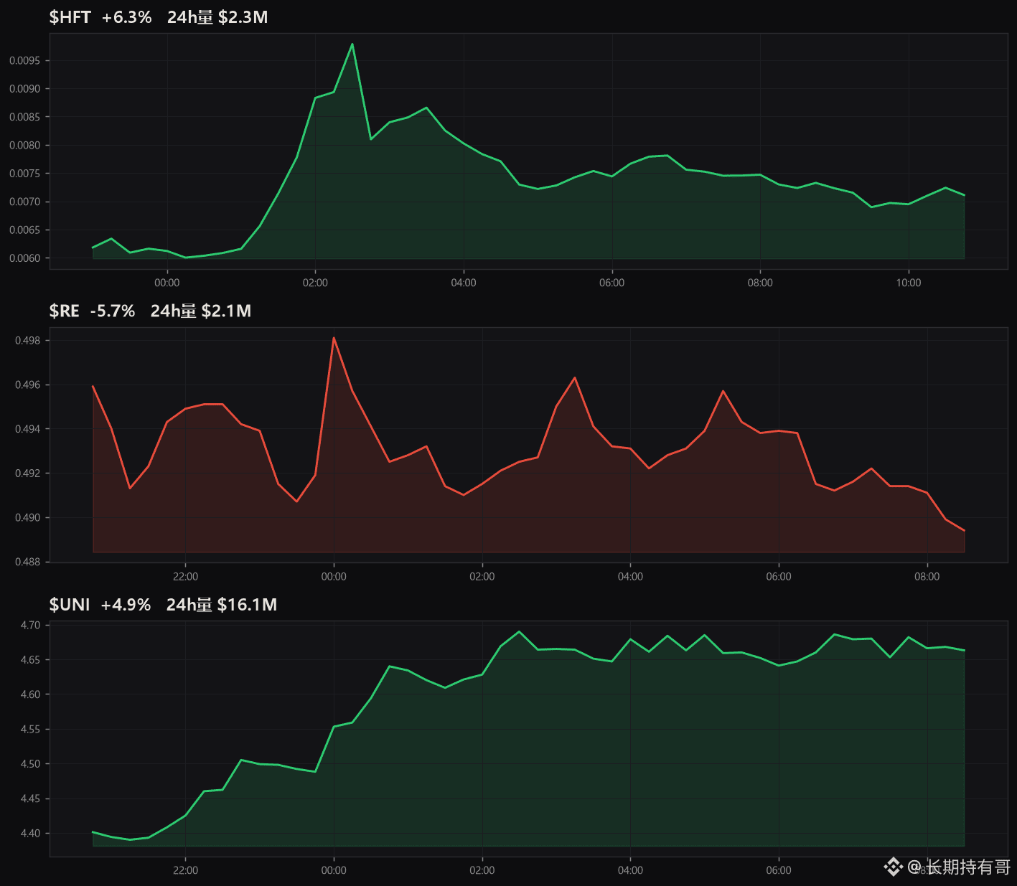This screenshot has width=1017, height=886.
Task: Click the 0.0070 price axis label
Action: point(24,202)
